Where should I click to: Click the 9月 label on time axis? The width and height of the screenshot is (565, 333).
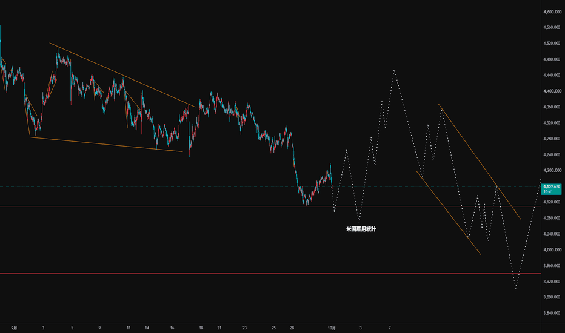click(14, 328)
